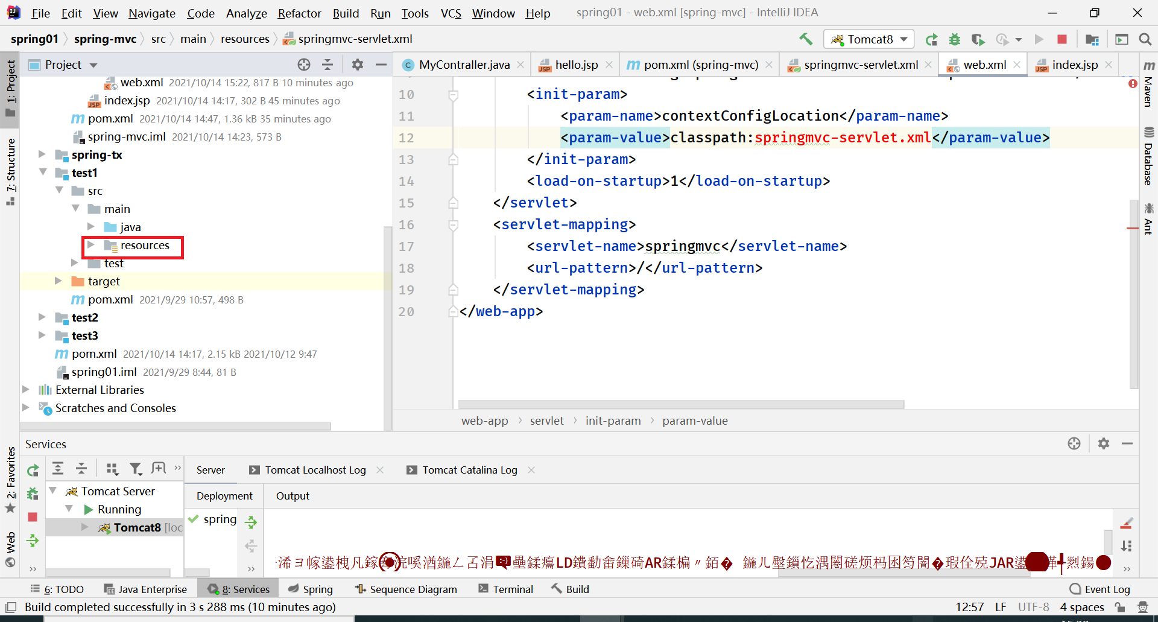Open the Sequence Diagram tool window
The image size is (1158, 622).
coord(406,589)
